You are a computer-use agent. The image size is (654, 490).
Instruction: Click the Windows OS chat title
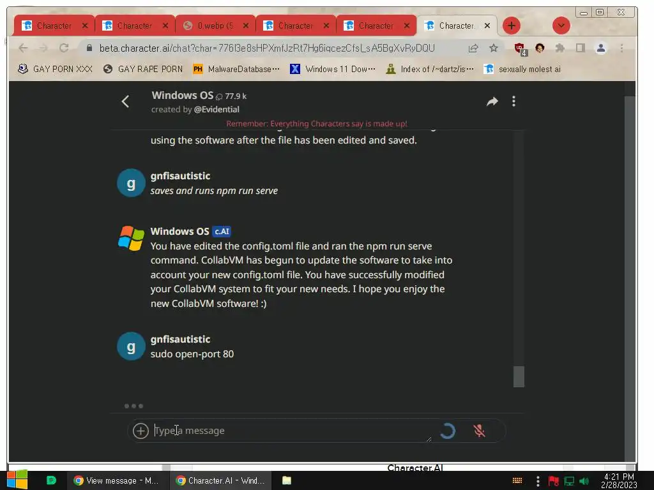pos(182,95)
